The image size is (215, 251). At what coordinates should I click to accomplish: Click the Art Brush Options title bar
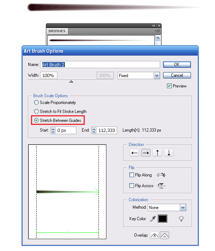pos(110,51)
